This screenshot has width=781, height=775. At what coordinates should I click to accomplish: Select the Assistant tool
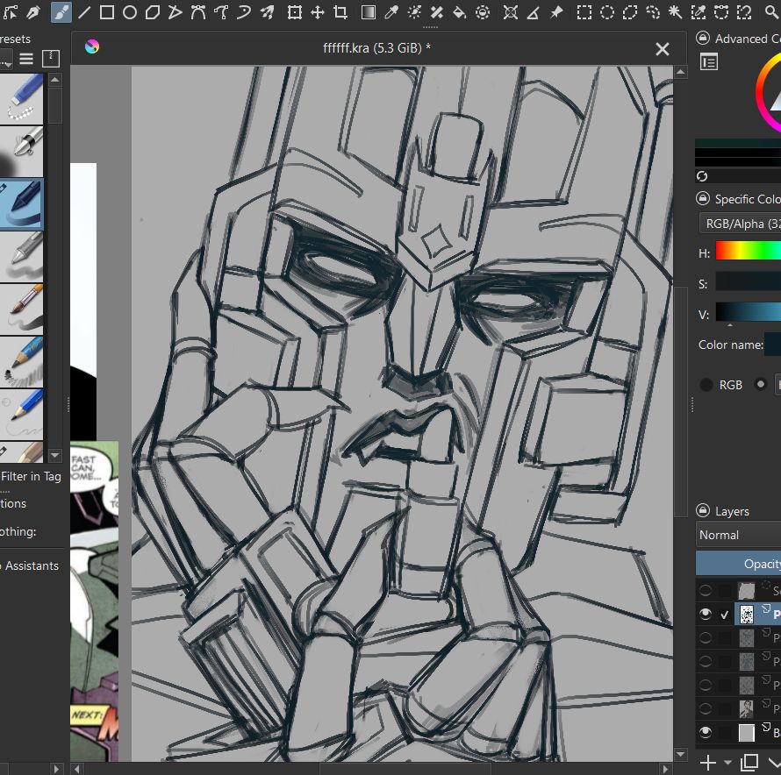pyautogui.click(x=510, y=12)
